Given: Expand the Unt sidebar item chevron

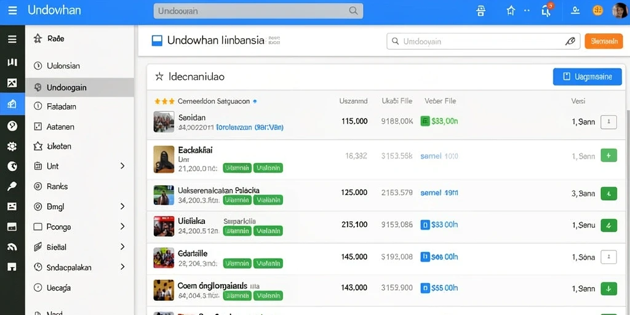Looking at the screenshot, I should (122, 166).
